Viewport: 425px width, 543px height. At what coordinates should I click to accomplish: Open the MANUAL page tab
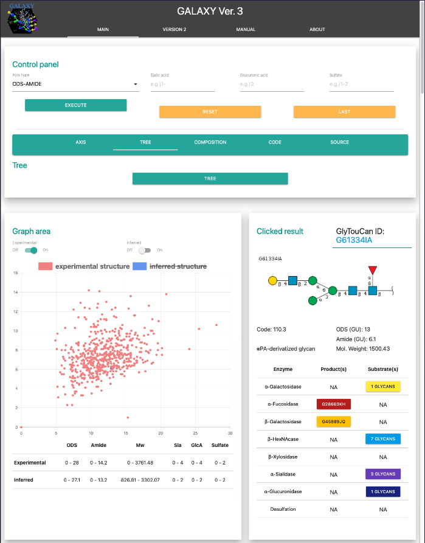pyautogui.click(x=246, y=29)
